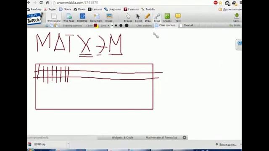Click the Drawing options label
This screenshot has width=269, height=151.
pyautogui.click(x=72, y=26)
